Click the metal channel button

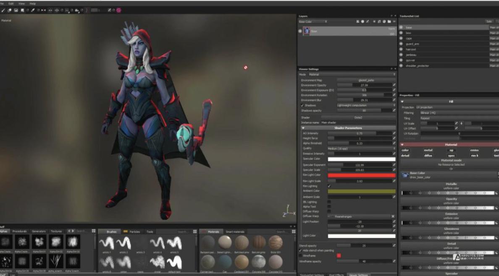point(428,150)
